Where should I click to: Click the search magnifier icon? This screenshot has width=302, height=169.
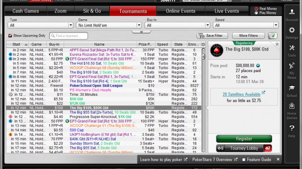click(x=53, y=36)
